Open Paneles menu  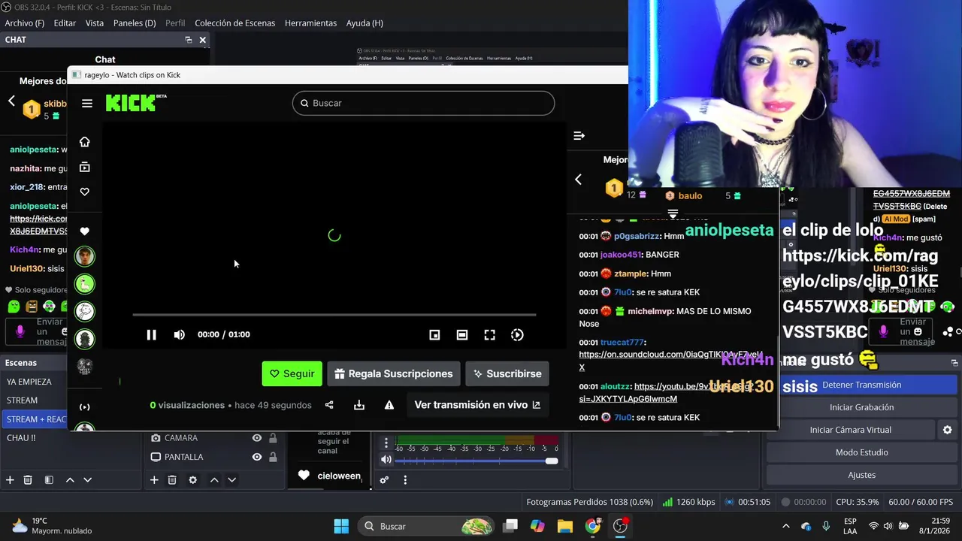135,23
